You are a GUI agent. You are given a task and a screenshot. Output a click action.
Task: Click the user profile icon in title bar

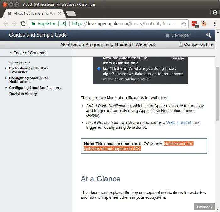point(215,12)
